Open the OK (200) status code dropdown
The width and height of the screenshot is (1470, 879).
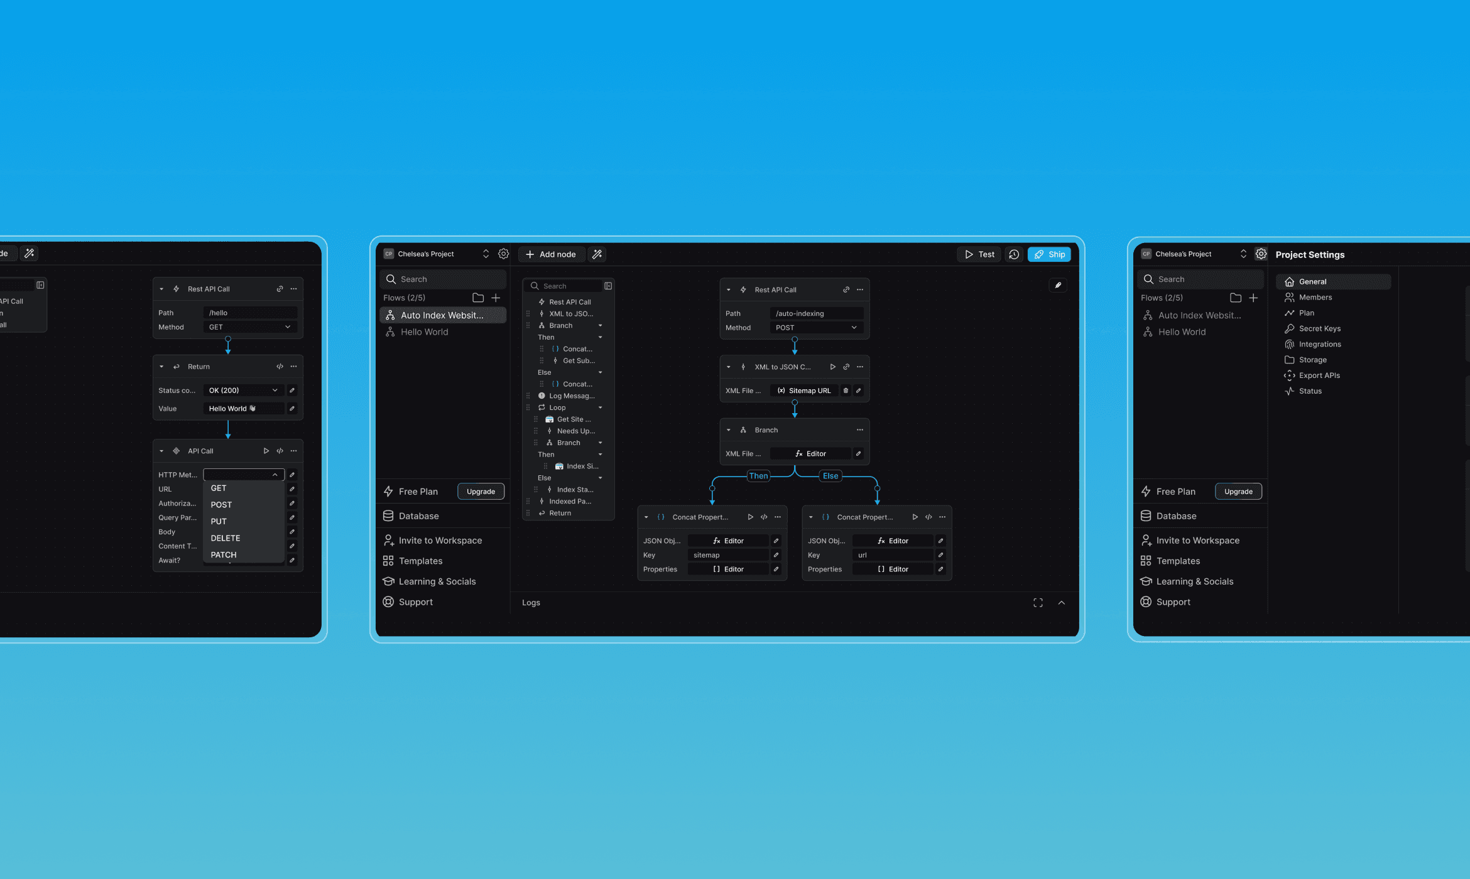tap(244, 391)
